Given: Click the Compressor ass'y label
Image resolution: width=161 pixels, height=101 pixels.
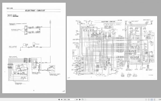Looking at the screenshot, I should (x=55, y=74).
